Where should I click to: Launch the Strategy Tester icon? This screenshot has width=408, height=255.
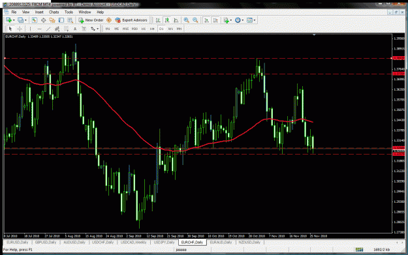coord(71,20)
